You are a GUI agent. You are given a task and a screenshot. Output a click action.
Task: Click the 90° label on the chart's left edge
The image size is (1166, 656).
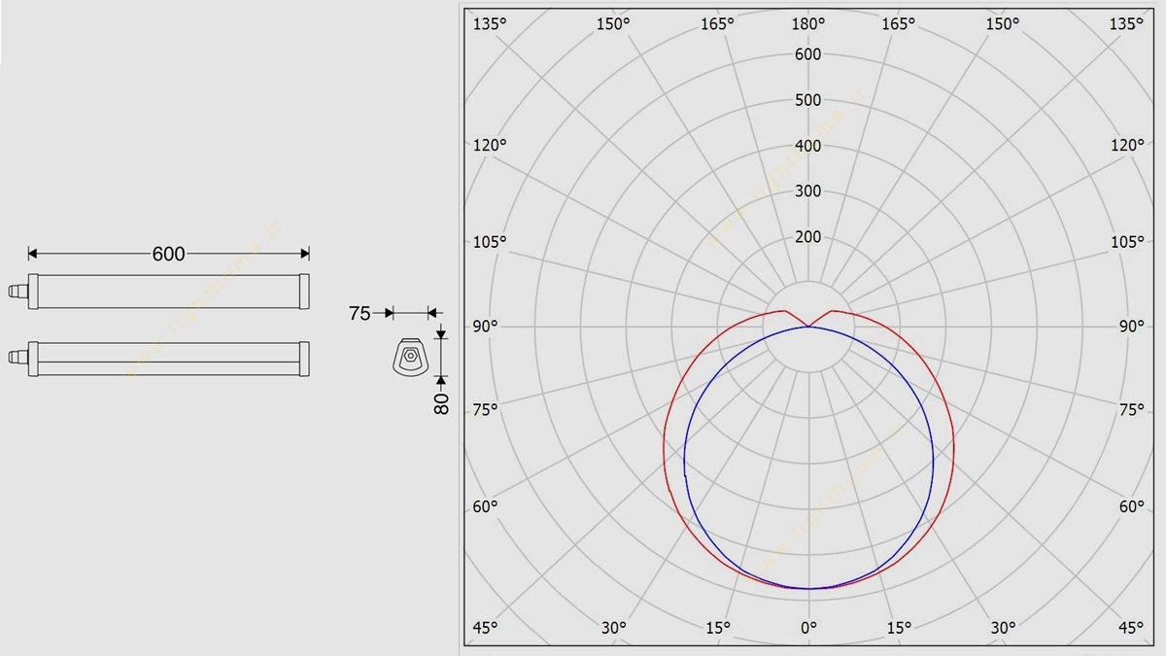(x=485, y=326)
